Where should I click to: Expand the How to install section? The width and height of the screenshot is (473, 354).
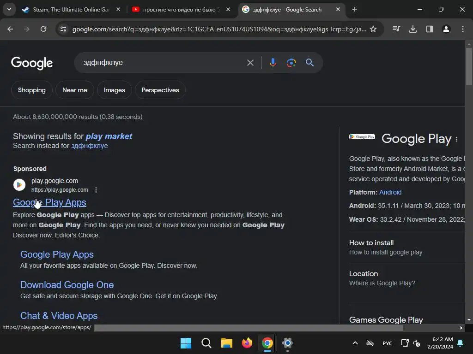pyautogui.click(x=407, y=248)
